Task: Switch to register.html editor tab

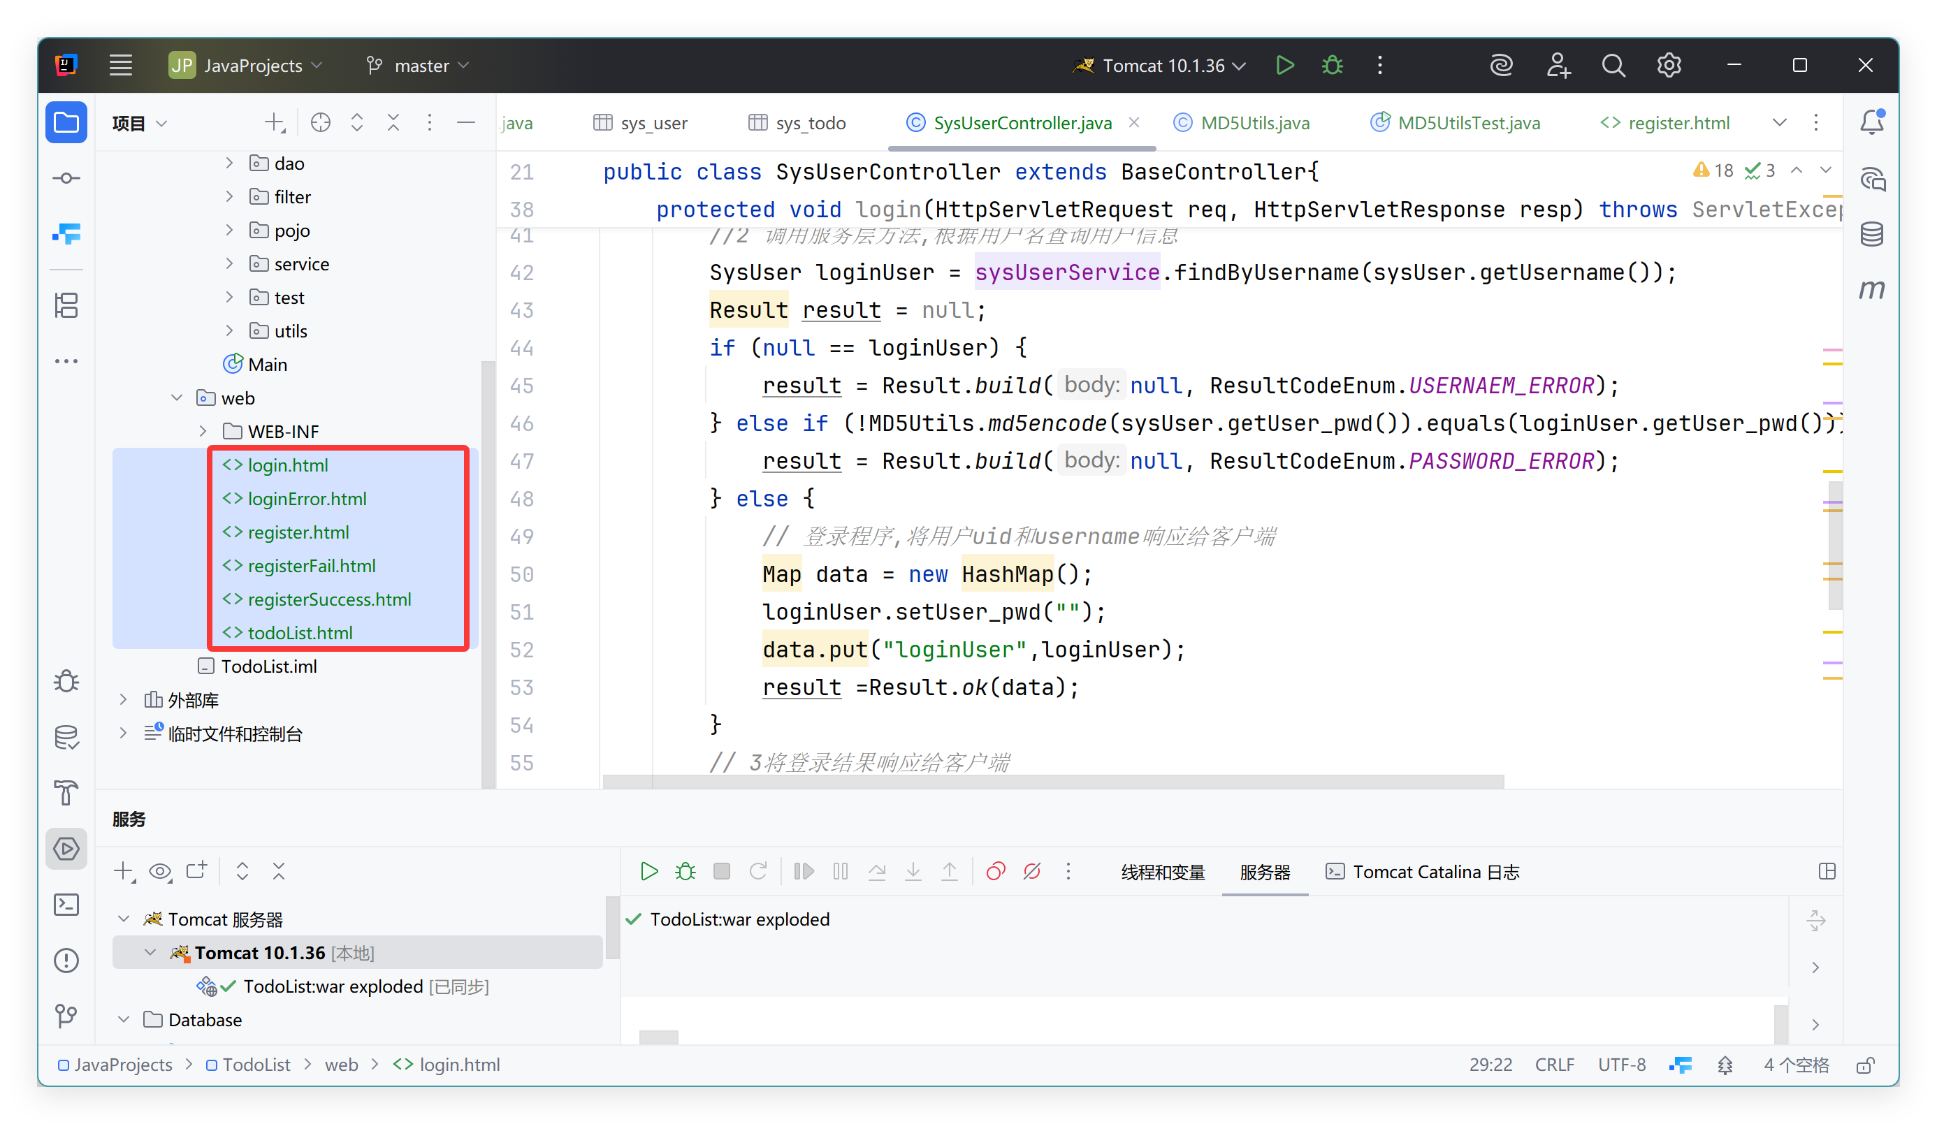Action: click(1664, 123)
